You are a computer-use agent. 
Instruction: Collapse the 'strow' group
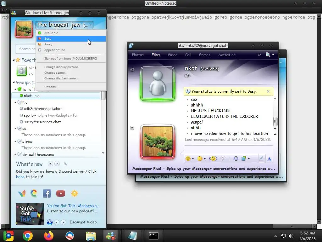coord(15,141)
